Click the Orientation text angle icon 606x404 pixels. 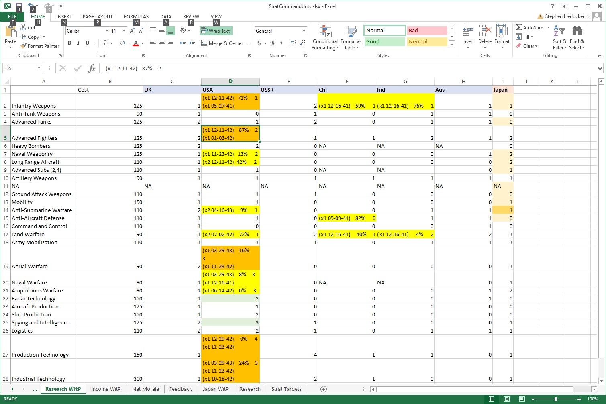(183, 31)
